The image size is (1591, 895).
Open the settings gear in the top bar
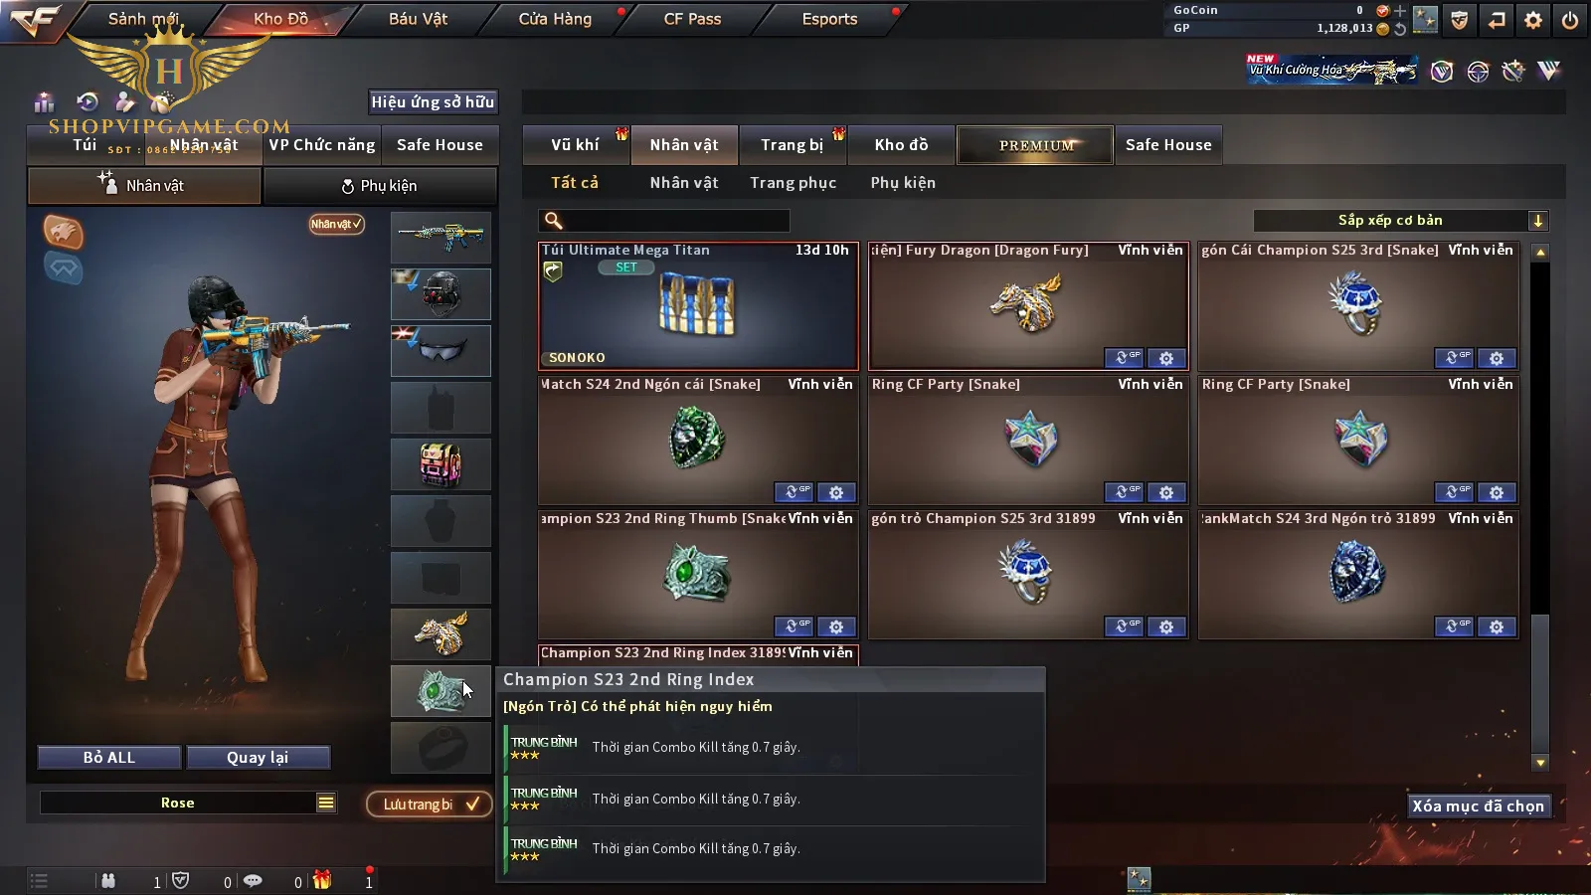click(1532, 20)
